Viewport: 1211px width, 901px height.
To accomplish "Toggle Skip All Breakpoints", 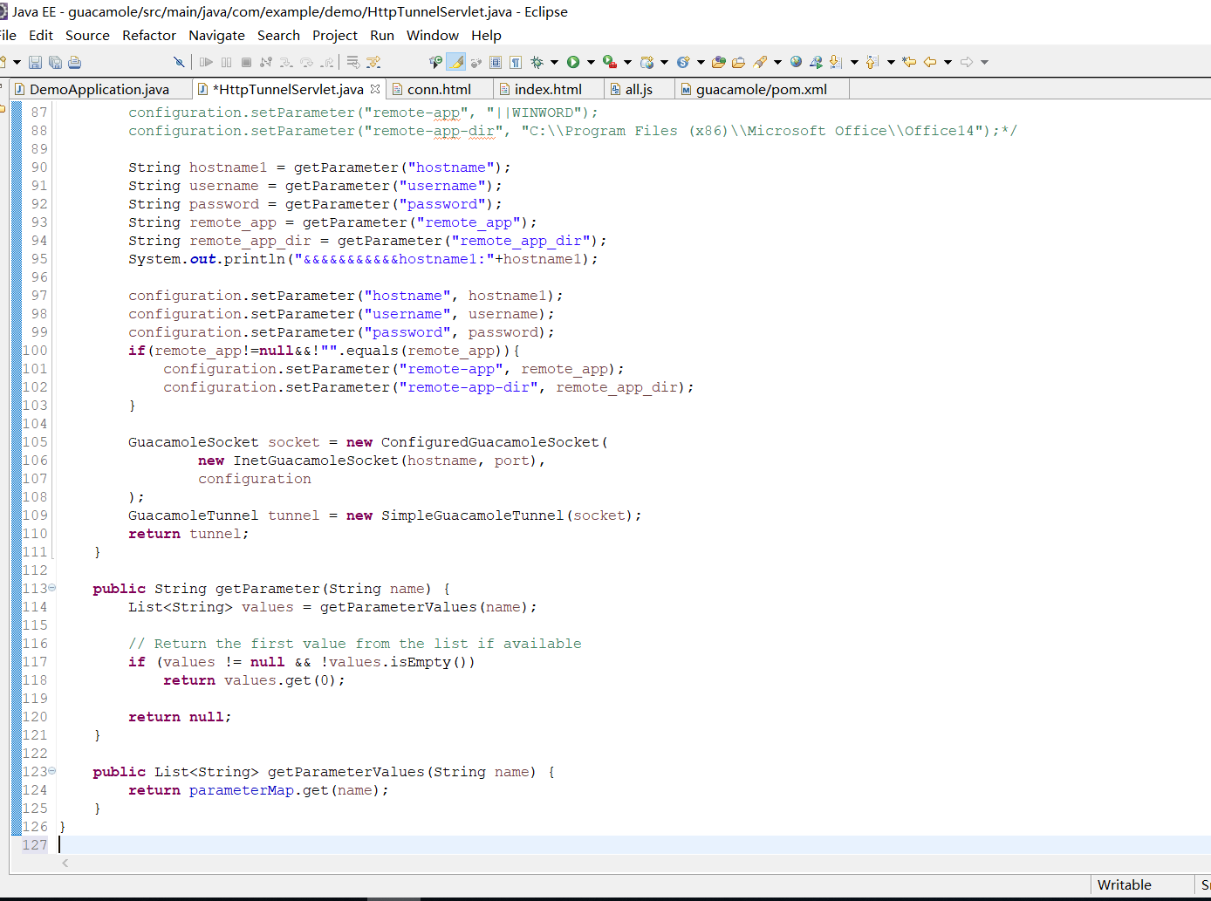I will coord(179,62).
